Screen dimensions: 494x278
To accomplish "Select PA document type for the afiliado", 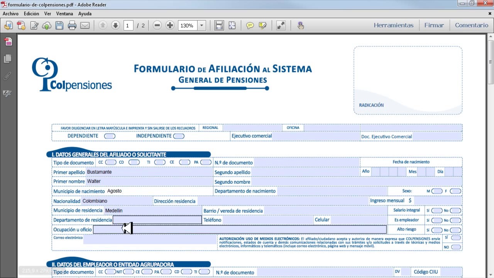I will pos(206,162).
